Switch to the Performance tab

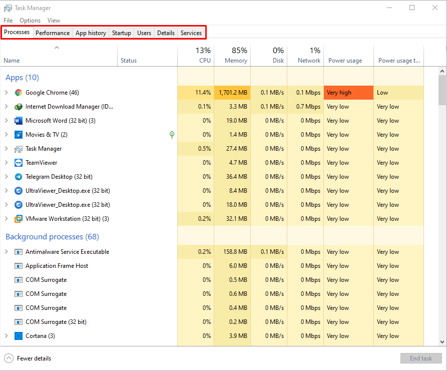tap(53, 33)
